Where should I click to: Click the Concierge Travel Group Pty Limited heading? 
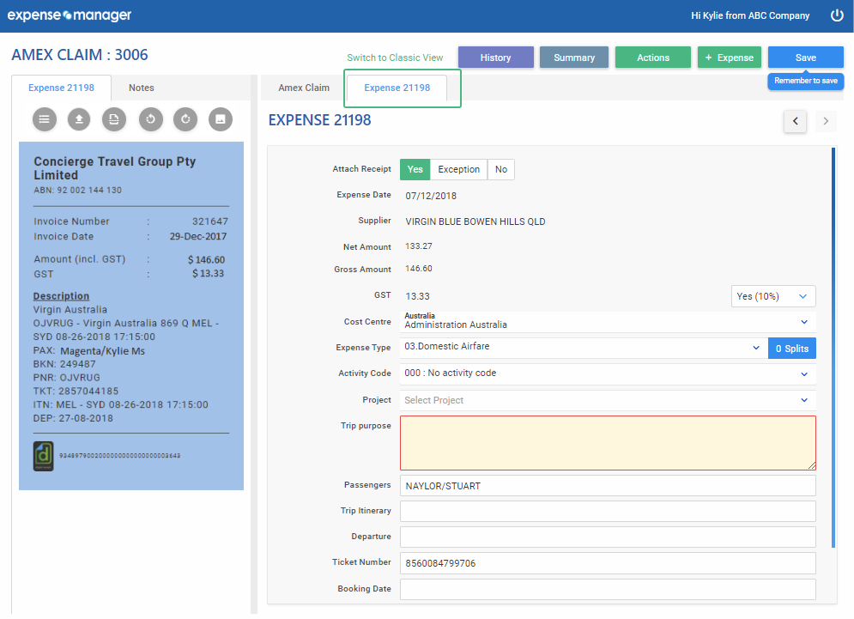(114, 168)
